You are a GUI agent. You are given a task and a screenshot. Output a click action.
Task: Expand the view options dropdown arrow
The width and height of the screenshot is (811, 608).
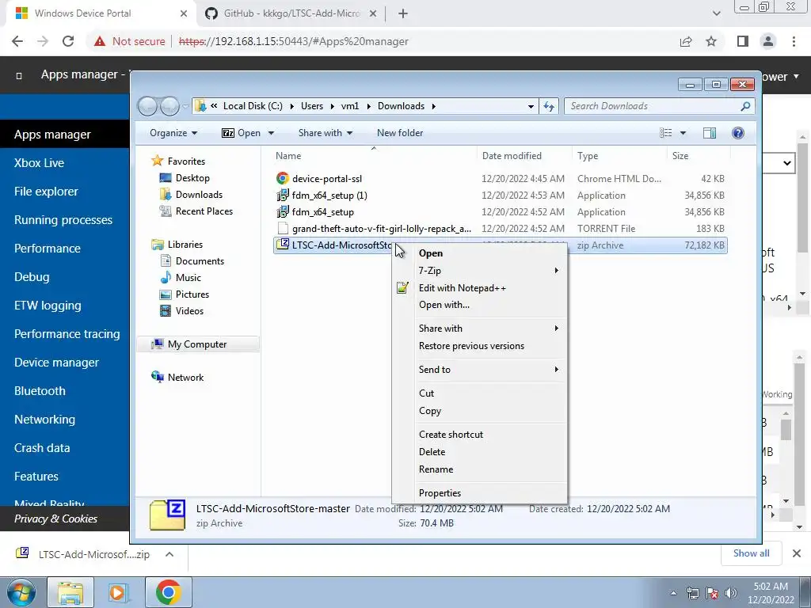(683, 133)
